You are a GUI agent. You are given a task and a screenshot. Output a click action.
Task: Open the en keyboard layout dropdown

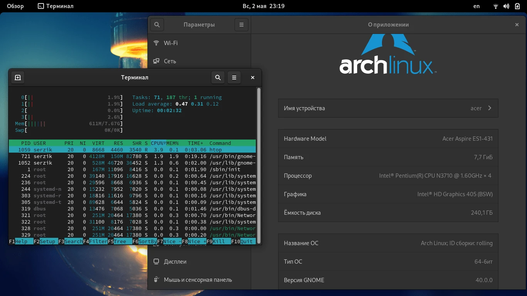pos(476,6)
